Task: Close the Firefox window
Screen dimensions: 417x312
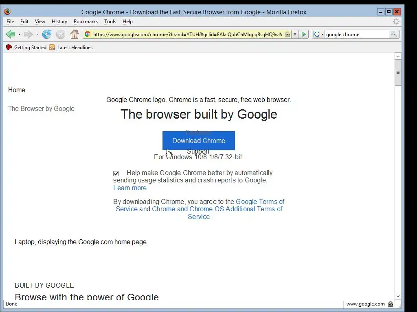Action: (397, 12)
